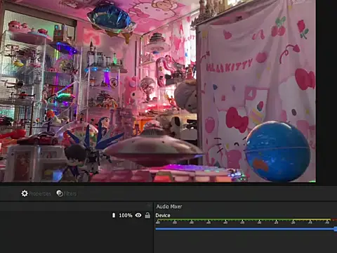This screenshot has height=253, width=337.
Task: Select the Audio Mixer panel title
Action: 169,207
